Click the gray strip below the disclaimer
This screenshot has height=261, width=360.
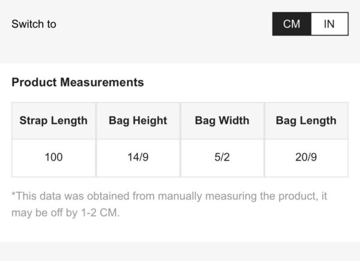pyautogui.click(x=180, y=251)
